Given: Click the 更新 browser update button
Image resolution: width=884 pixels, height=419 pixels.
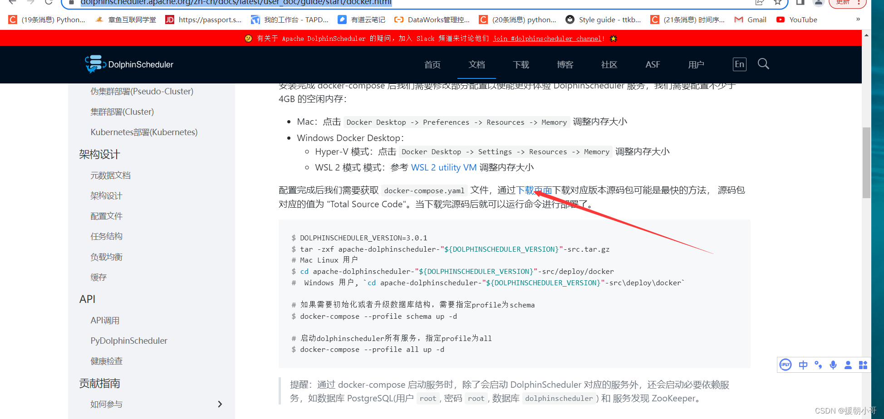Looking at the screenshot, I should click(848, 3).
